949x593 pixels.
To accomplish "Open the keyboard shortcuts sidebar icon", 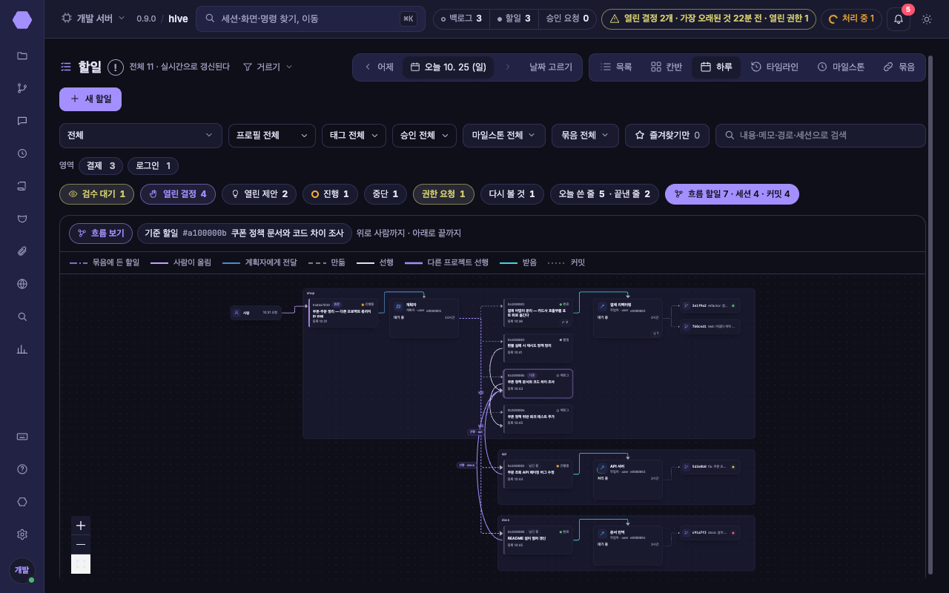I will [x=22, y=437].
